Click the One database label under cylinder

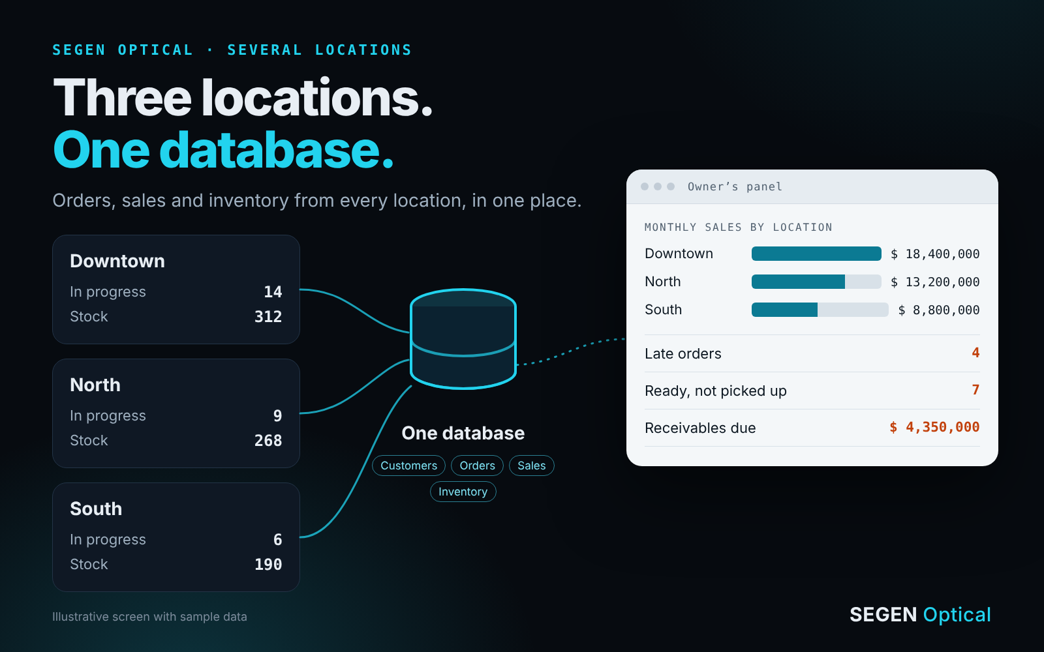point(463,433)
